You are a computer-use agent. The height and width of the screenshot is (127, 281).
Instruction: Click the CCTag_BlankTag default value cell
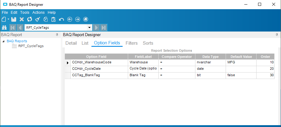pyautogui.click(x=241, y=75)
